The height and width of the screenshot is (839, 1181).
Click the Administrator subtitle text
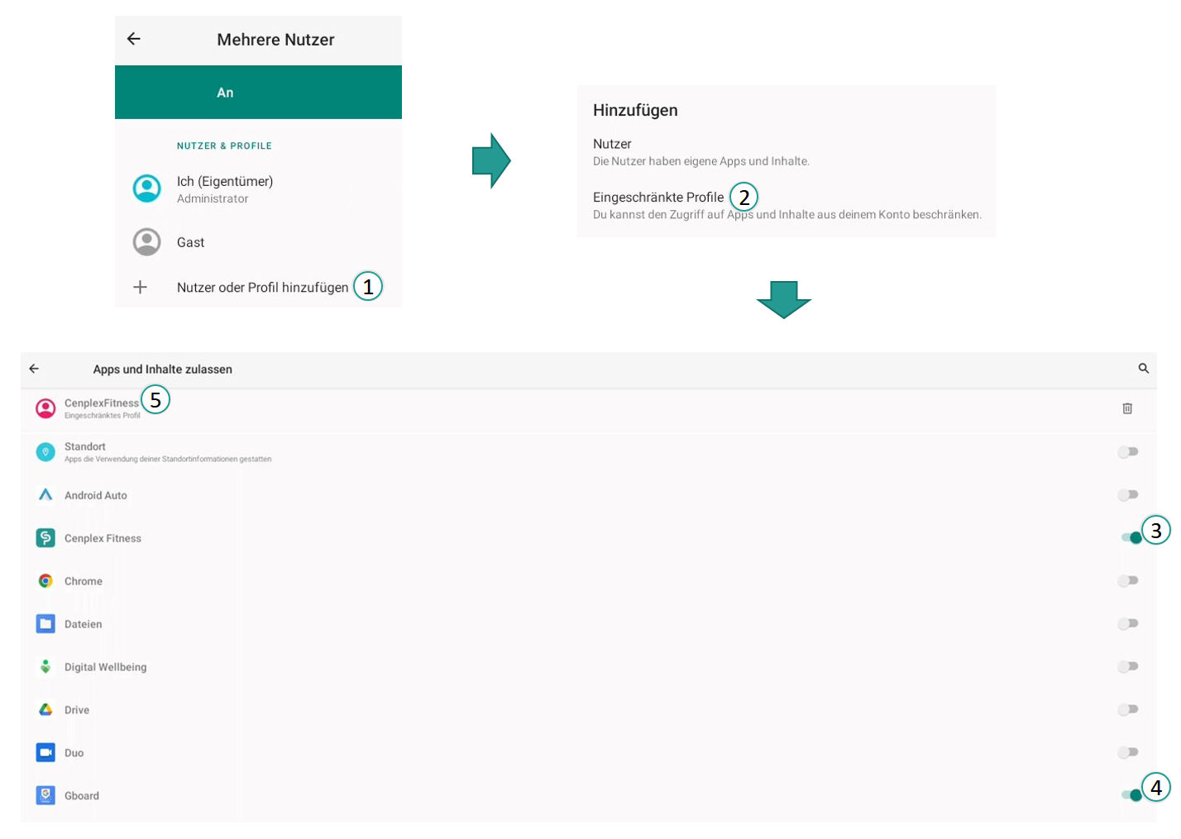click(x=213, y=198)
